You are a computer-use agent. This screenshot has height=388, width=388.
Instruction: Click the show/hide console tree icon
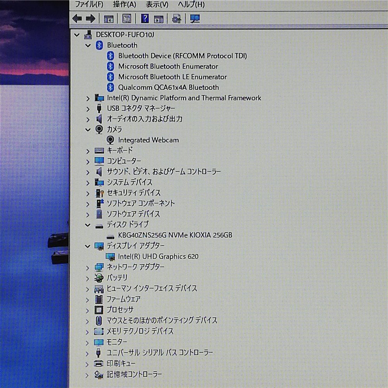pos(109,18)
